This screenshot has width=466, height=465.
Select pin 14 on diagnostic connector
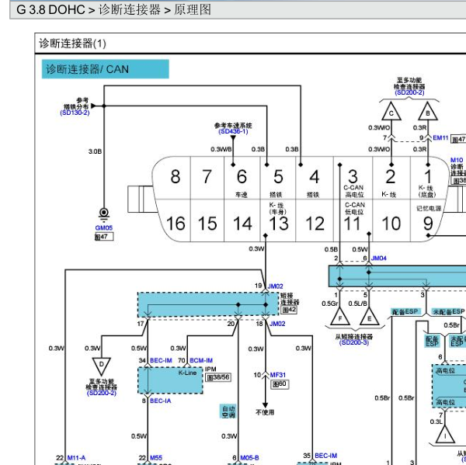pos(242,221)
